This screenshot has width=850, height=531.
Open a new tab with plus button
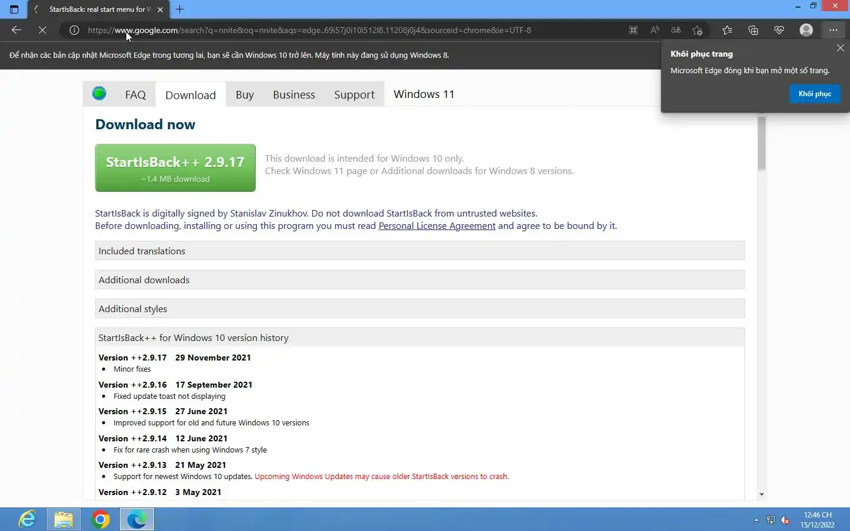coord(180,9)
